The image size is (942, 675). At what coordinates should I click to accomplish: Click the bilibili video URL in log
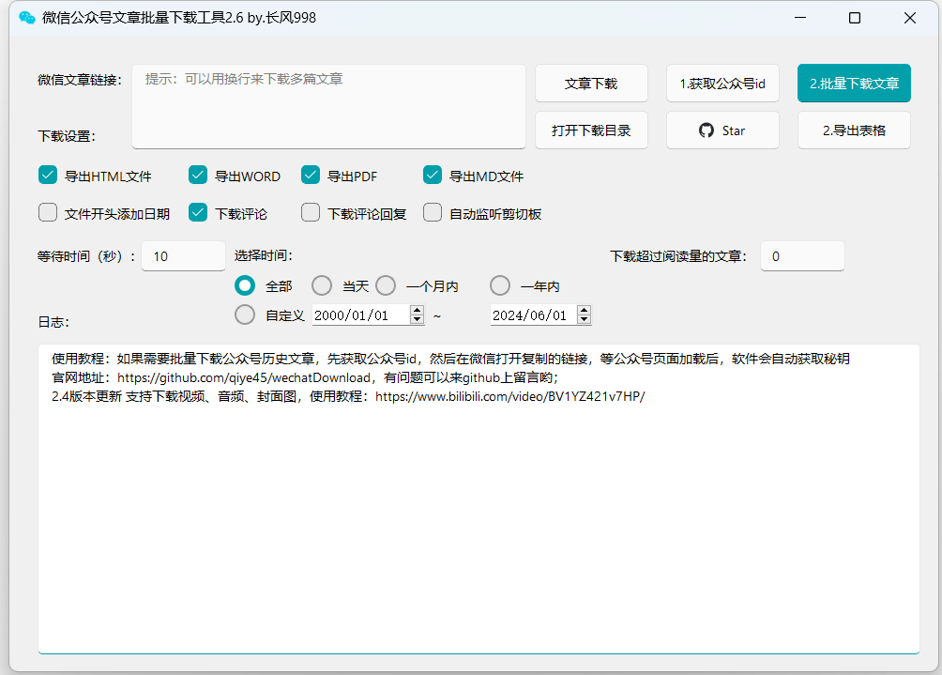tap(510, 396)
